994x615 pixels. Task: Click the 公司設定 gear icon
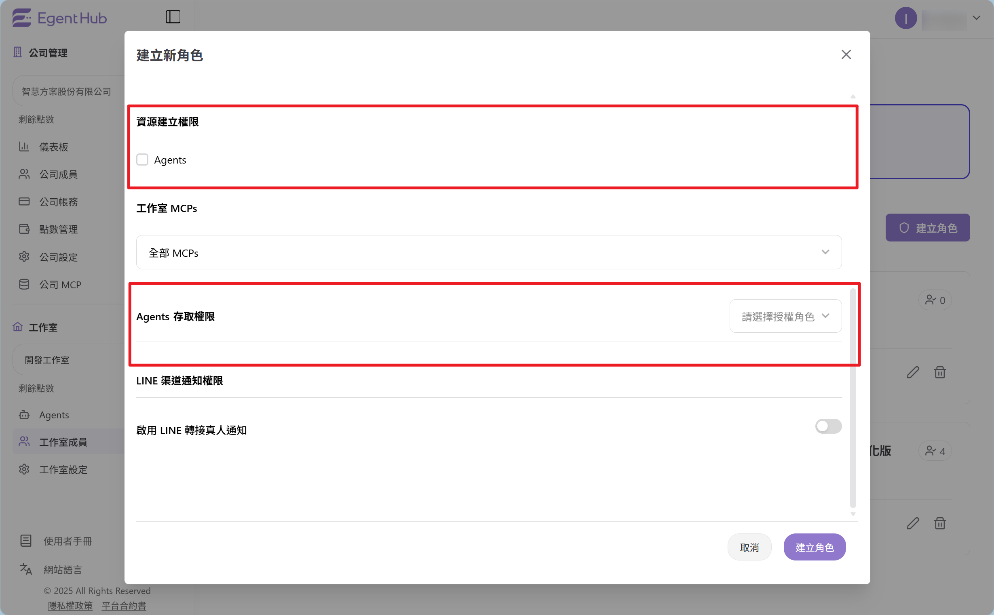pos(24,257)
